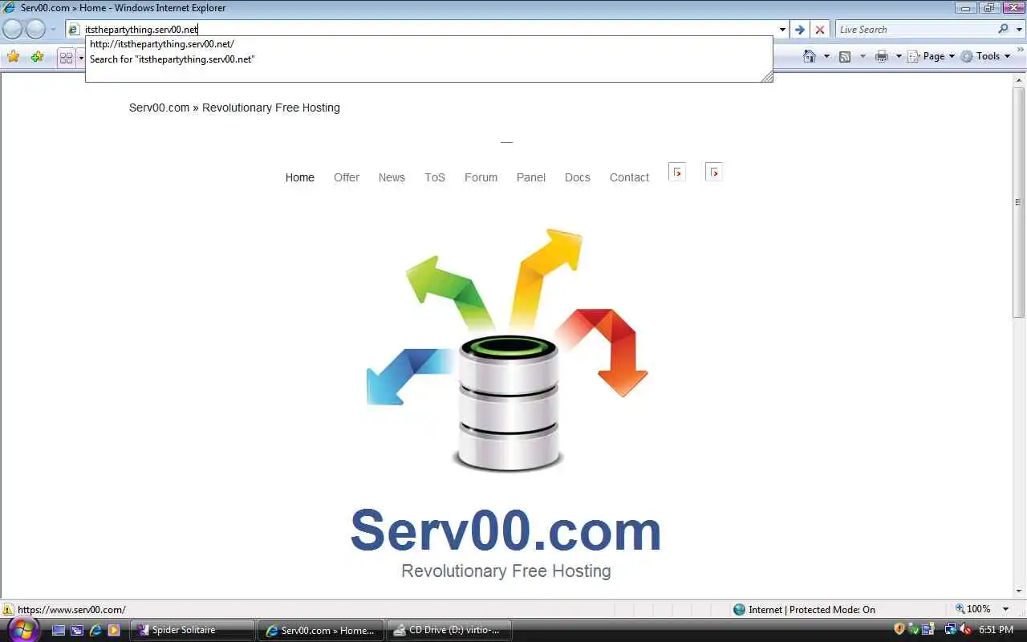Click into the address bar text field

click(429, 30)
